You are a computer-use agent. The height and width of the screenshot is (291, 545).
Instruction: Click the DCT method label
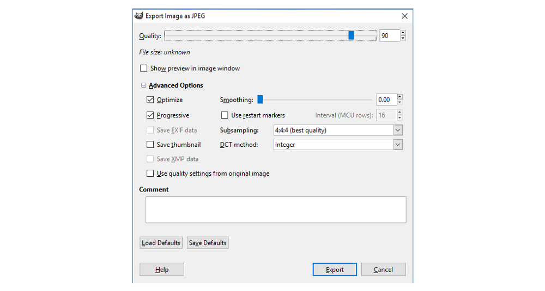tap(239, 145)
